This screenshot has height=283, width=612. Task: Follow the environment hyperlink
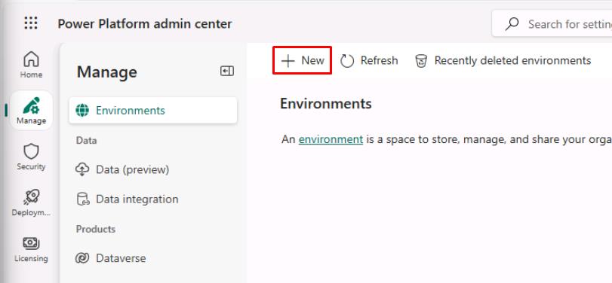pyautogui.click(x=331, y=139)
